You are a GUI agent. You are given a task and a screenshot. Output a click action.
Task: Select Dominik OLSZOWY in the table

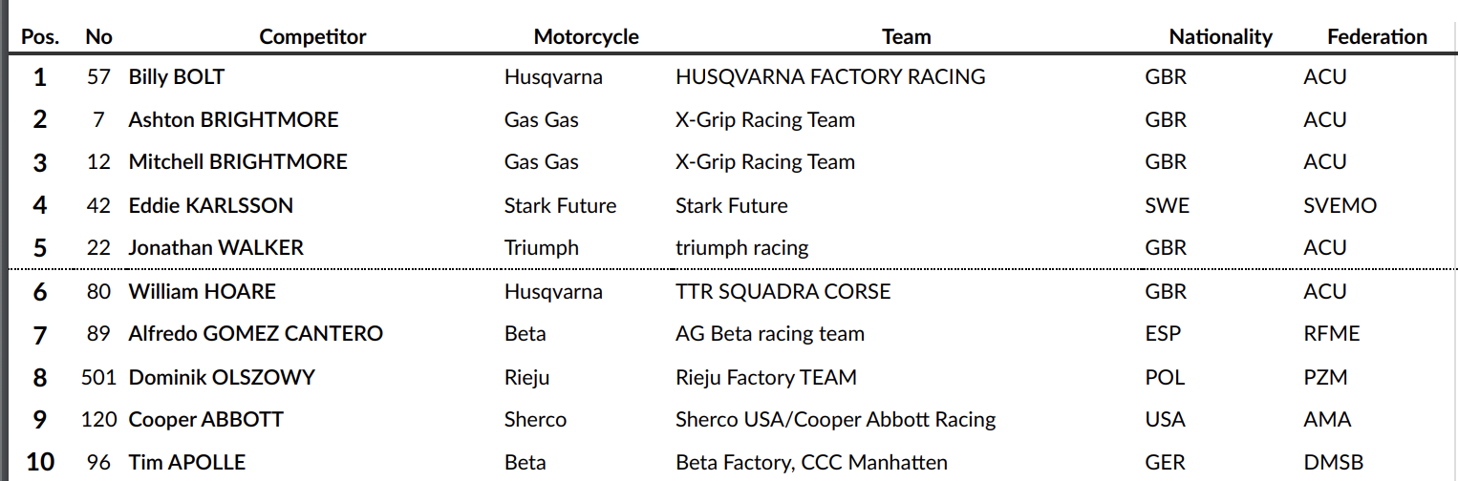click(222, 377)
